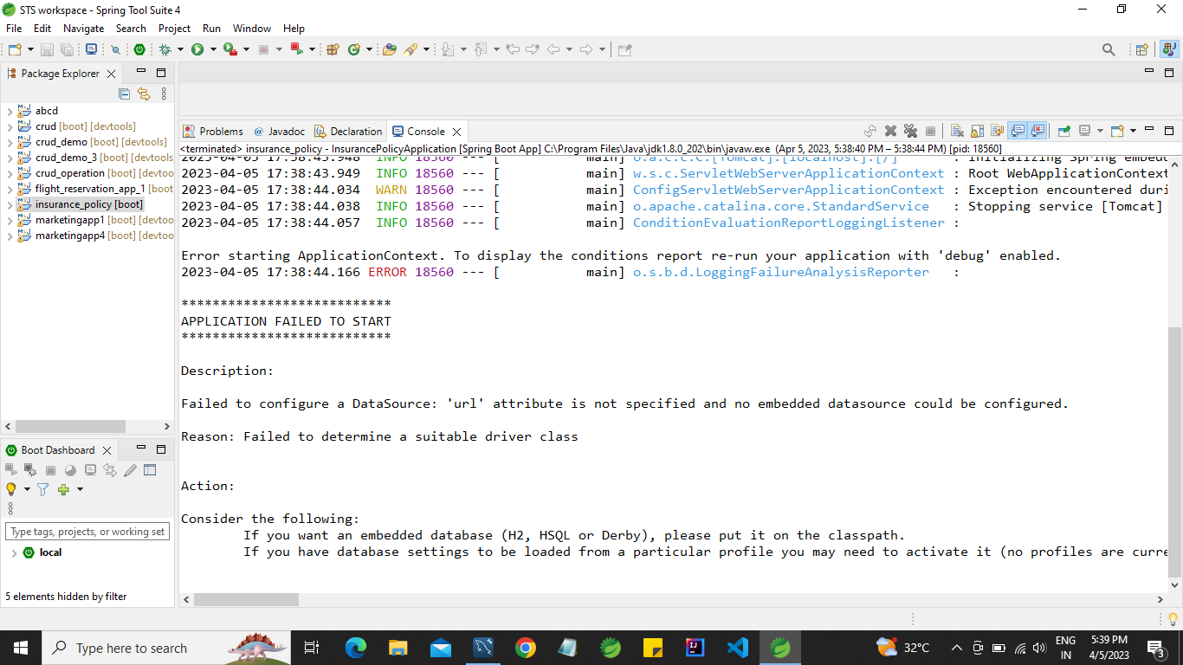The width and height of the screenshot is (1183, 665).
Task: Expand the abcd project
Action: tap(10, 112)
